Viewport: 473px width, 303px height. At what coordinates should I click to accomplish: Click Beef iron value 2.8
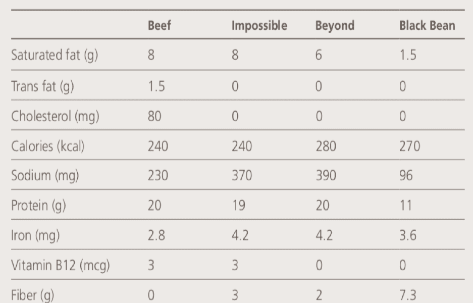[x=156, y=235]
